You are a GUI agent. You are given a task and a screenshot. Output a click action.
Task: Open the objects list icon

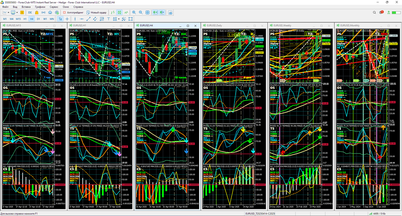[130, 19]
